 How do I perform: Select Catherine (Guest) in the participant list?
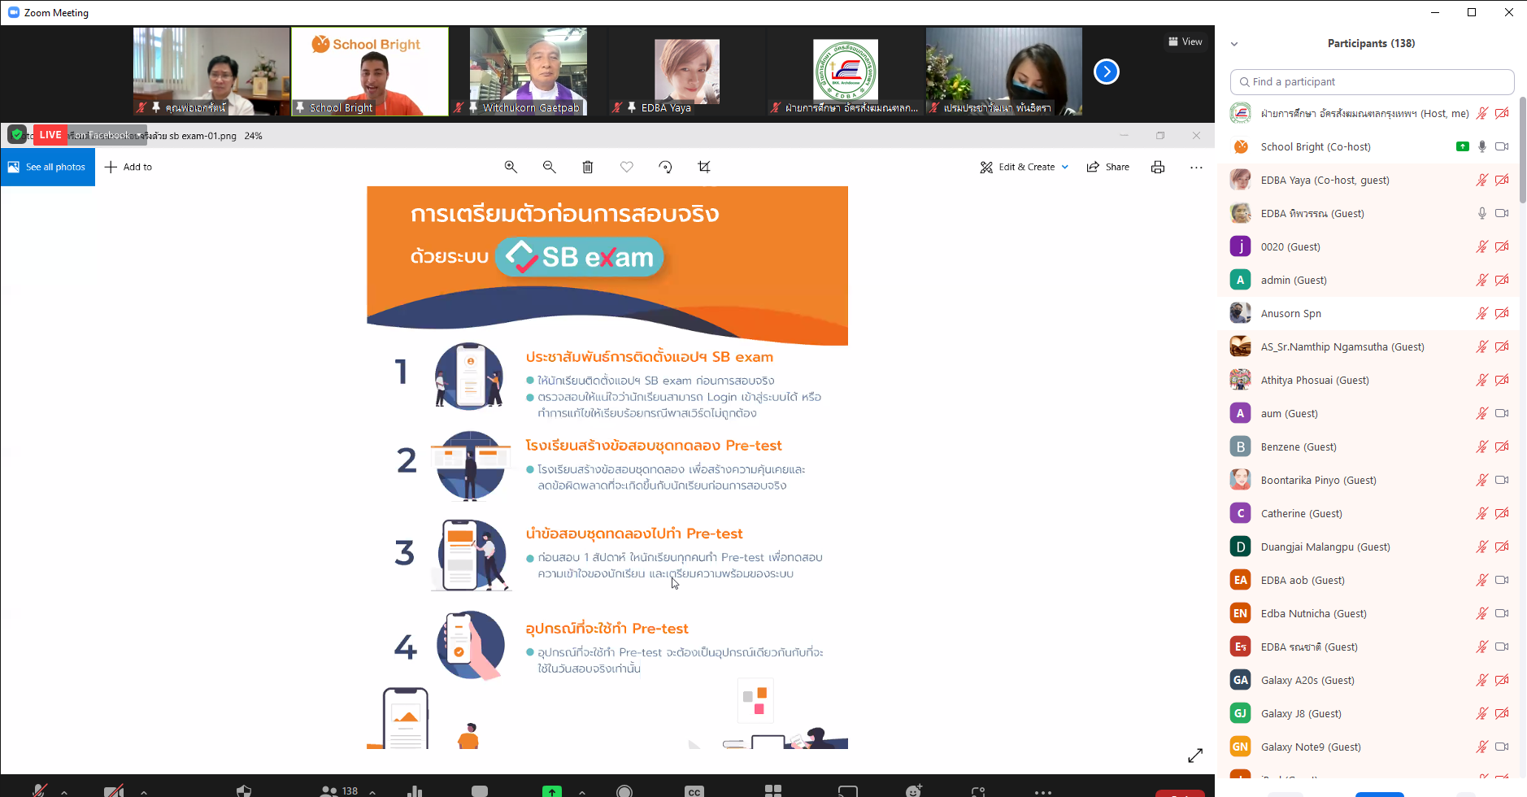[x=1369, y=513]
